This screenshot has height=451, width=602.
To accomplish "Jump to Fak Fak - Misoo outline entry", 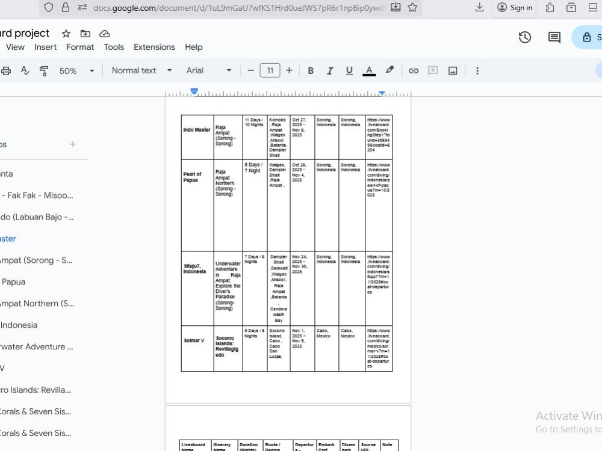I will pyautogui.click(x=37, y=195).
